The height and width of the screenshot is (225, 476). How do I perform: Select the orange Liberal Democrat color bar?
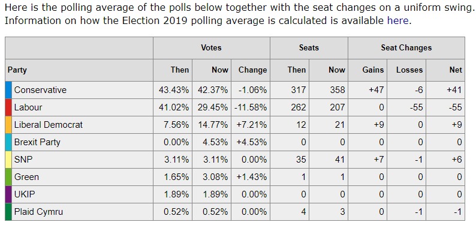tap(8, 125)
